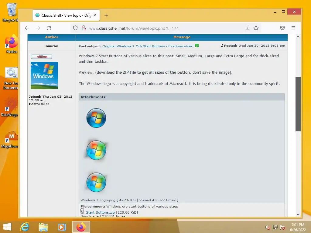Go back with the browser back arrow
The width and height of the screenshot is (311, 233).
pyautogui.click(x=27, y=28)
